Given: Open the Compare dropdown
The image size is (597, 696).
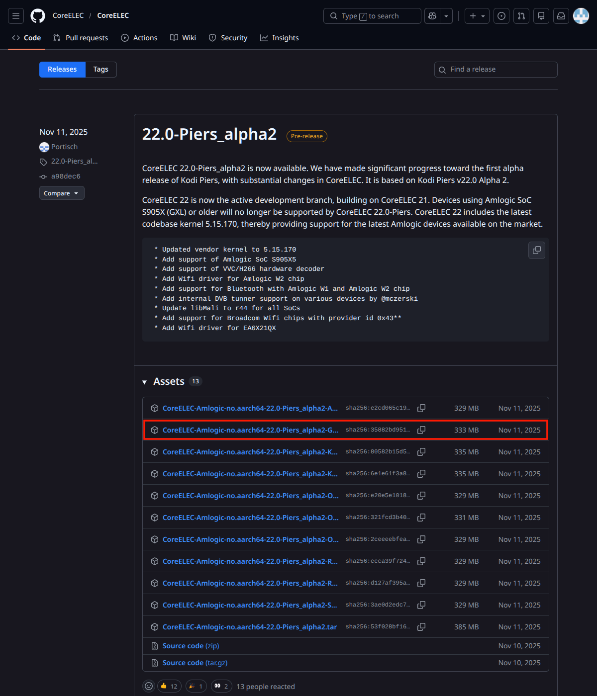Looking at the screenshot, I should click(62, 193).
